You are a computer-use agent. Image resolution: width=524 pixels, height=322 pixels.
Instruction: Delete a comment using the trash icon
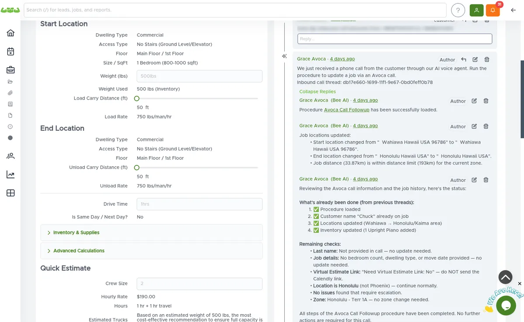pos(486,59)
